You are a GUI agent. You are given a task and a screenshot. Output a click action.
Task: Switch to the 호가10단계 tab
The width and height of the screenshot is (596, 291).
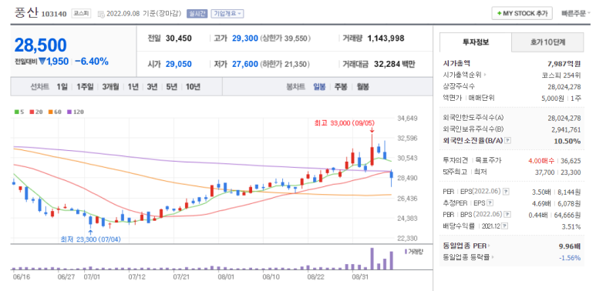tap(547, 42)
